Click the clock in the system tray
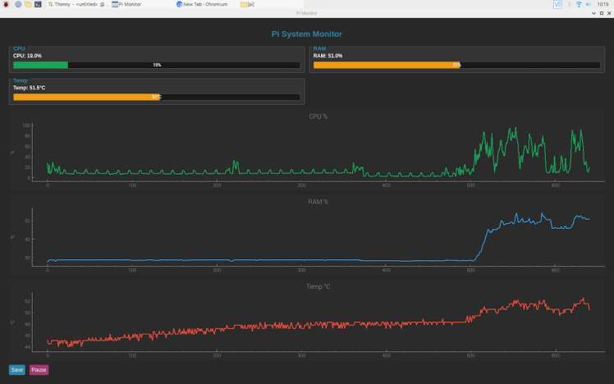Viewport: 614px width, 384px height. 601,4
